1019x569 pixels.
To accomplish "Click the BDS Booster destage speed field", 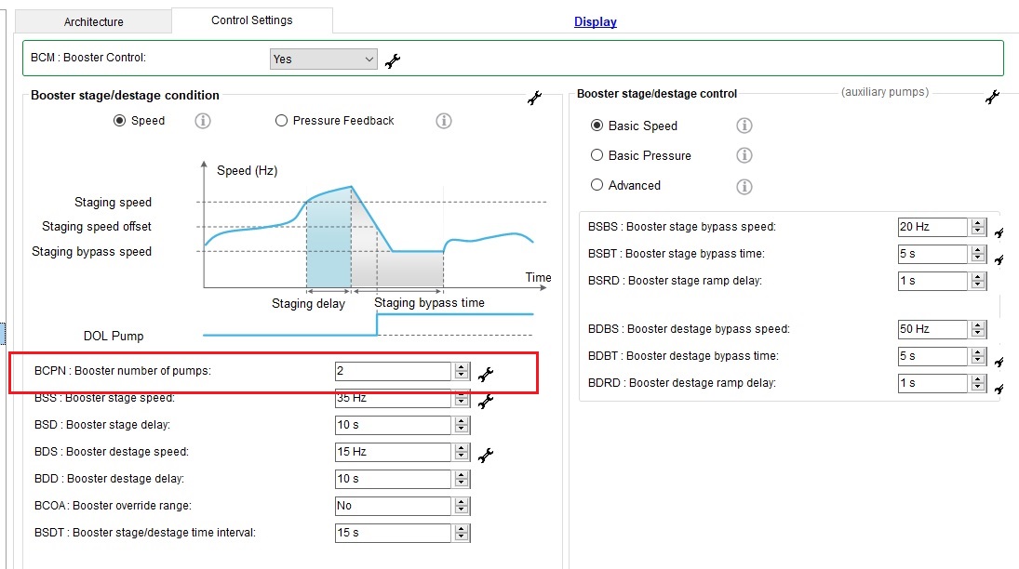I will [x=393, y=452].
